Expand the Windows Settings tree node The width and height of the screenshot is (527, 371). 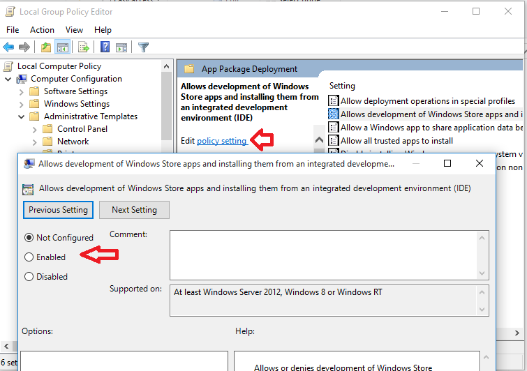click(x=22, y=105)
